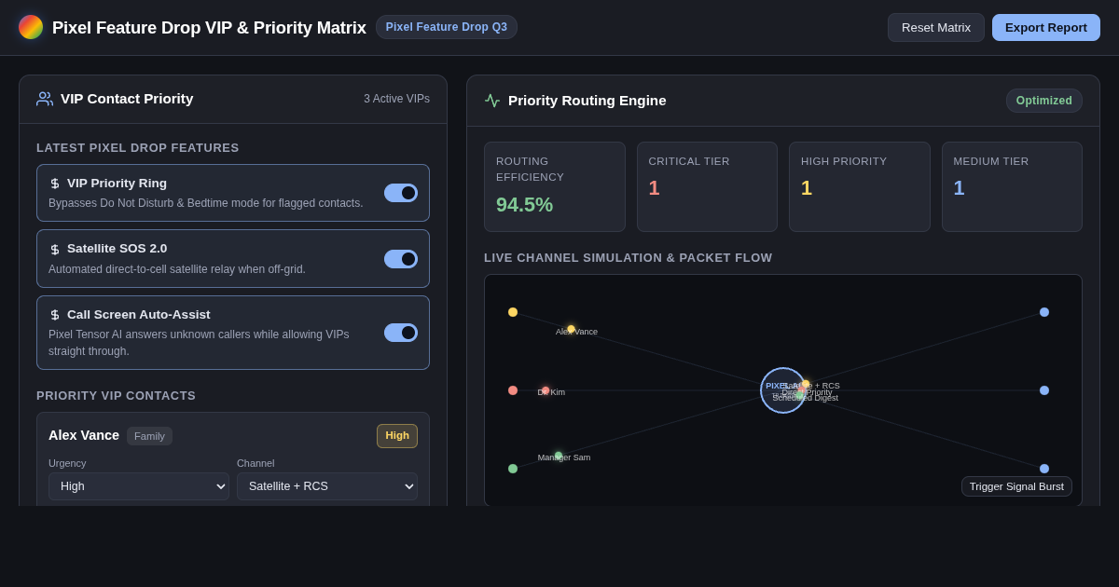
Task: Click the bottom-right blue destination node
Action: click(x=1044, y=469)
